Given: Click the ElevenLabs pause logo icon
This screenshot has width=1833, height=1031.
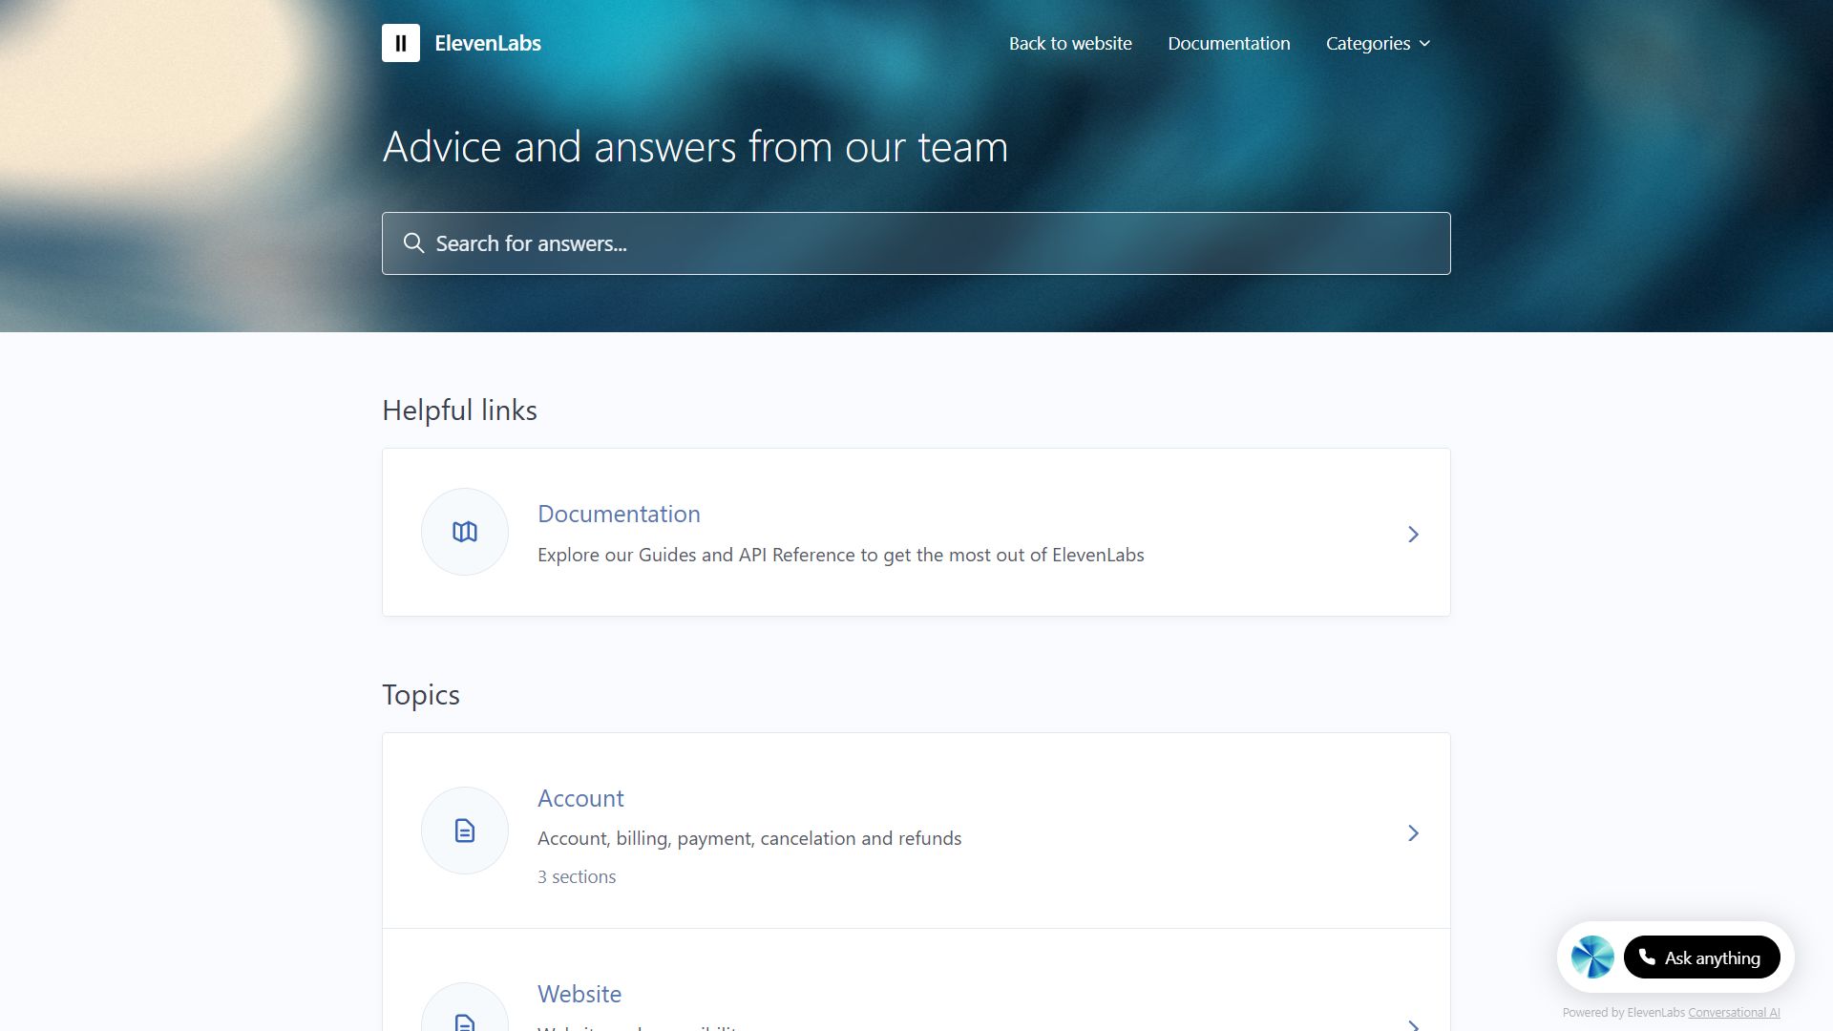Looking at the screenshot, I should click(x=401, y=42).
